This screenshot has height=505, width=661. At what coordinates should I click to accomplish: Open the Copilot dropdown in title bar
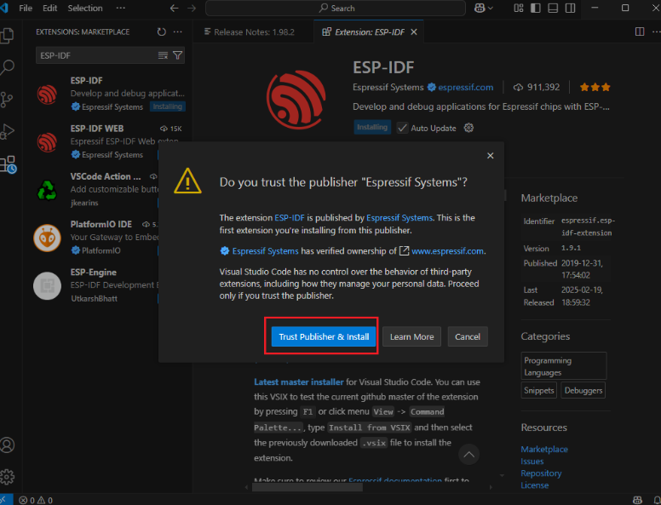[483, 9]
